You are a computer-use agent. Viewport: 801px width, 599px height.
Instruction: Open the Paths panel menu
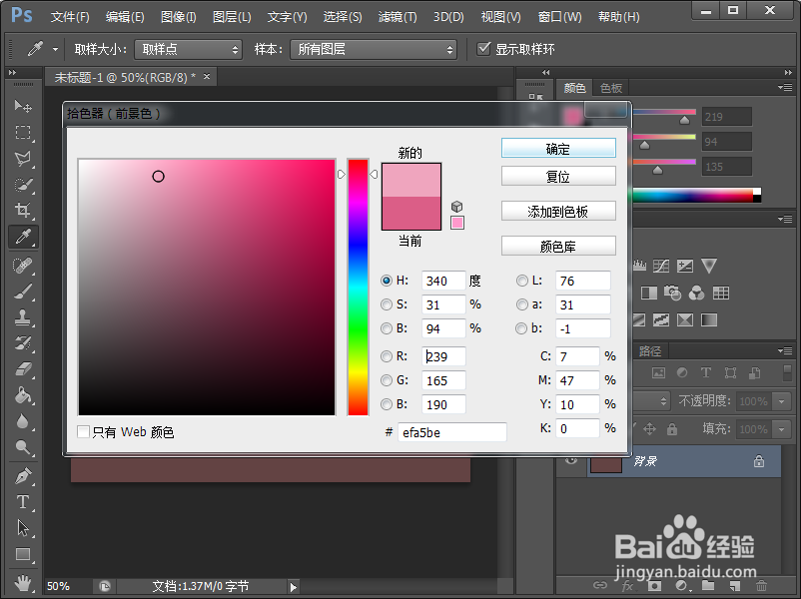(785, 349)
